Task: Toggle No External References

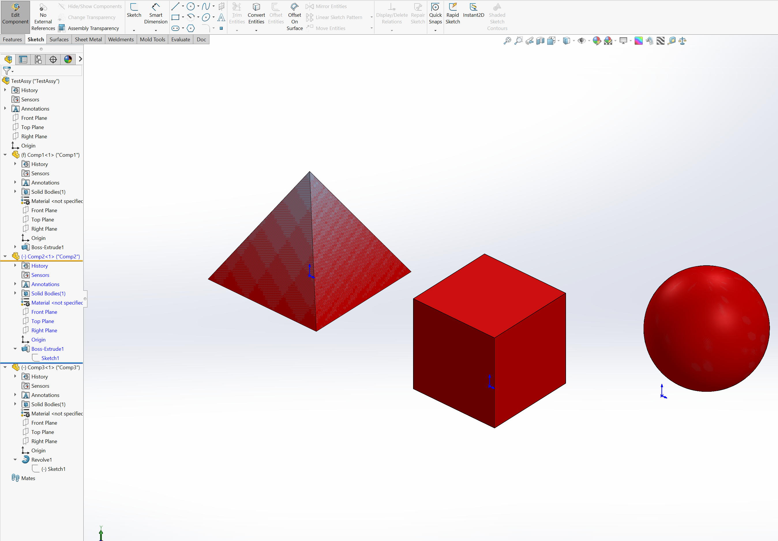Action: click(x=43, y=18)
